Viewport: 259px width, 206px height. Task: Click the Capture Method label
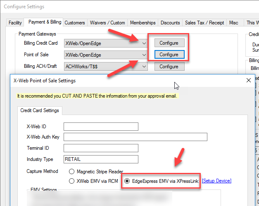(x=42, y=171)
